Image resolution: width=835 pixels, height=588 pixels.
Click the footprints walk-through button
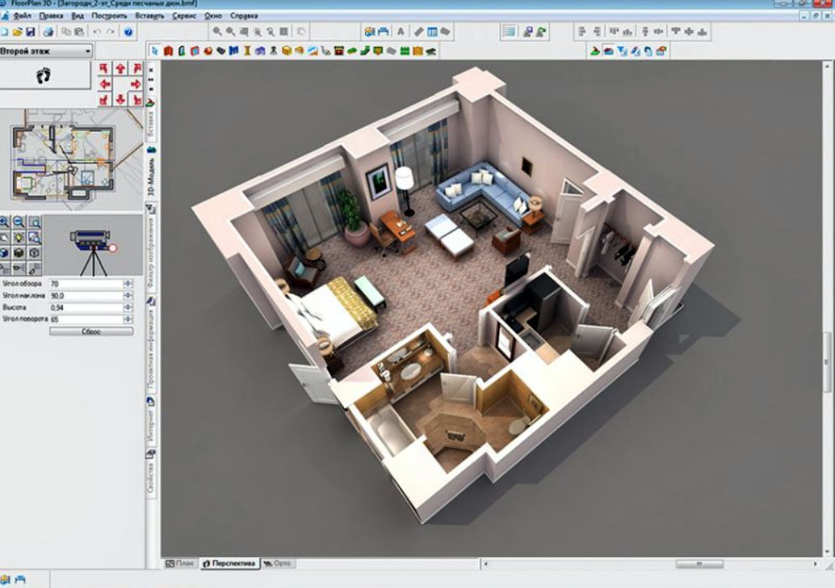44,75
